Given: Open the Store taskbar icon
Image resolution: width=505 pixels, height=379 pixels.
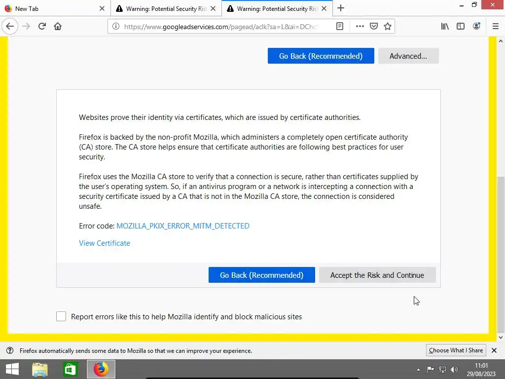Looking at the screenshot, I should click(x=70, y=369).
